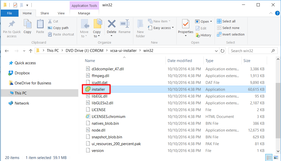Expand the address bar history dropdown
Viewport: 281px width, 161px height.
(x=216, y=51)
